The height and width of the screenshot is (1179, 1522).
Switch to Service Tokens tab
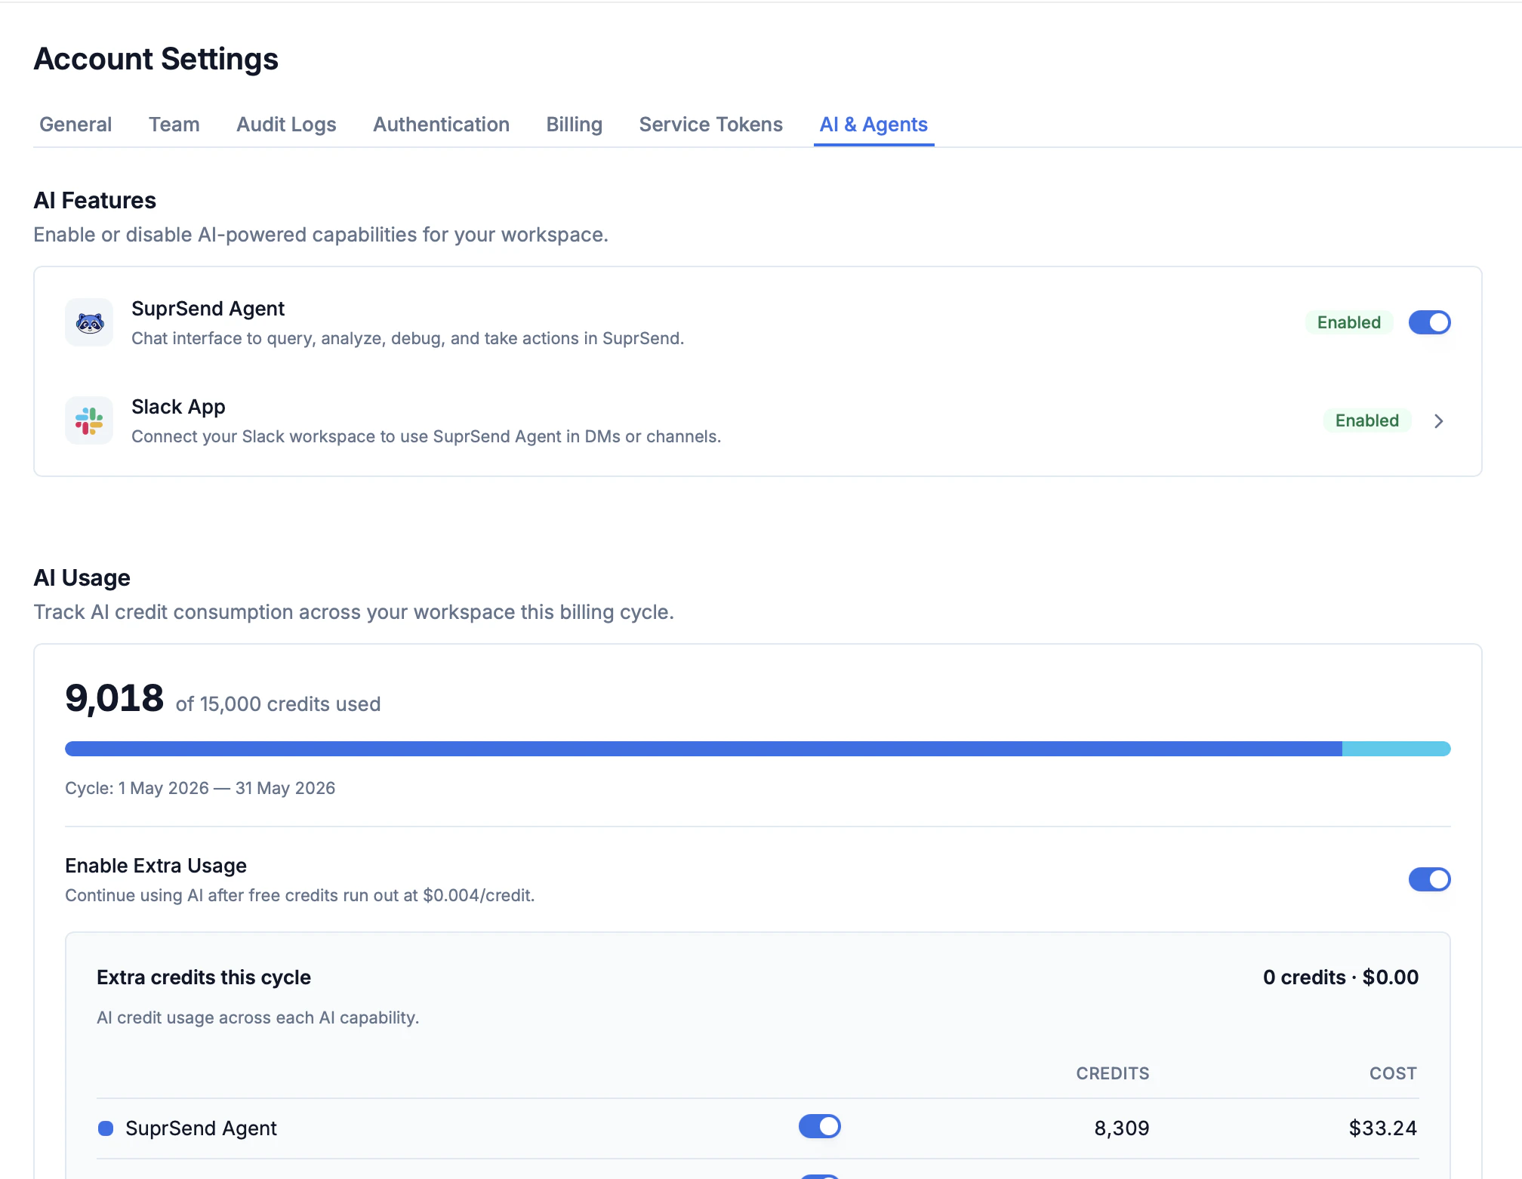tap(710, 125)
